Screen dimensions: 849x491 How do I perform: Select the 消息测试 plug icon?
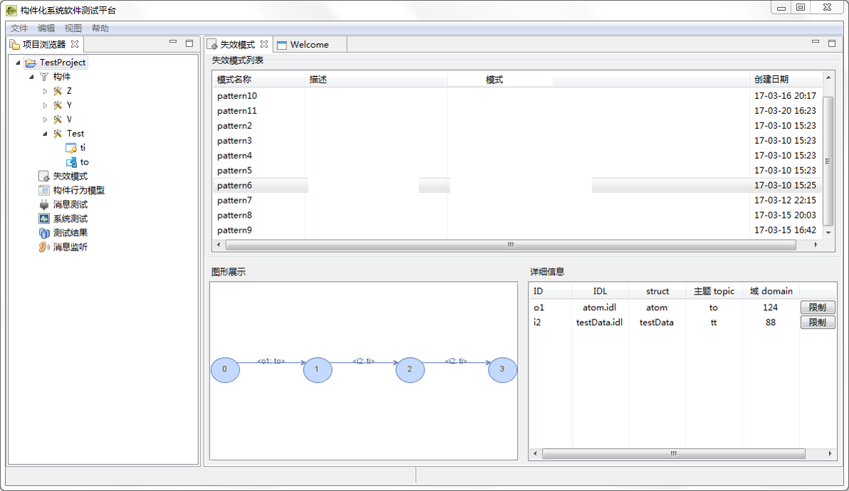[44, 205]
